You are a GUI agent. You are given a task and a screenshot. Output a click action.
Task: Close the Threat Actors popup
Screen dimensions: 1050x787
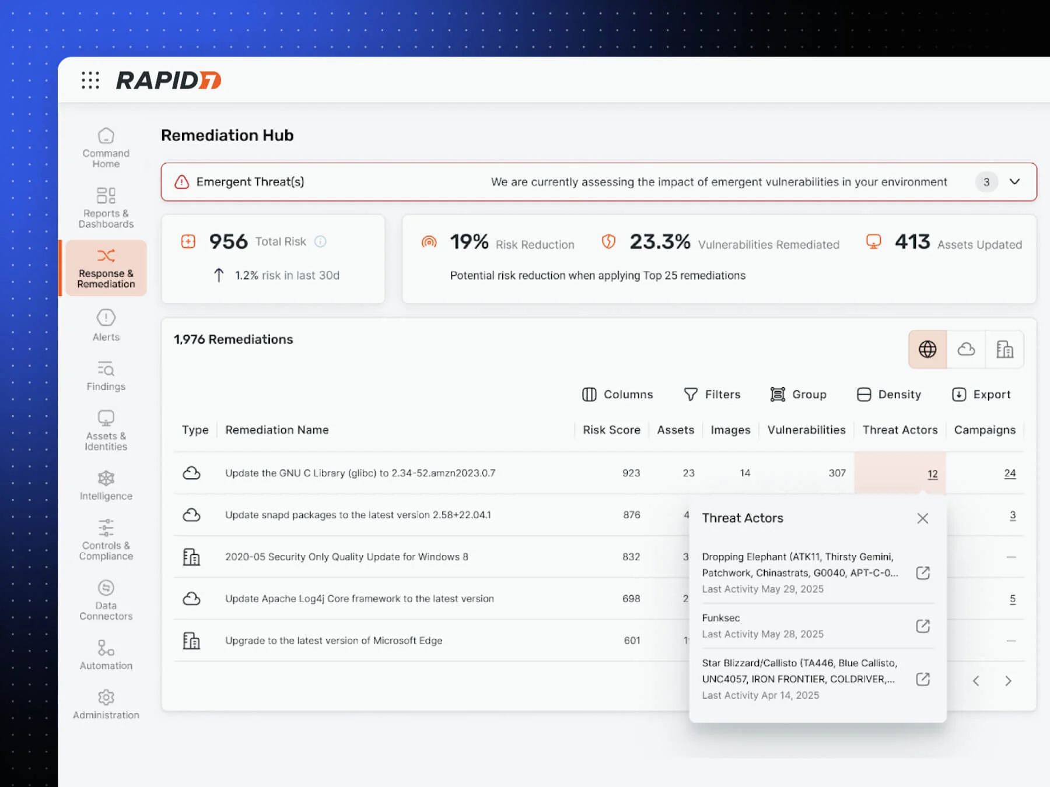[x=922, y=518]
